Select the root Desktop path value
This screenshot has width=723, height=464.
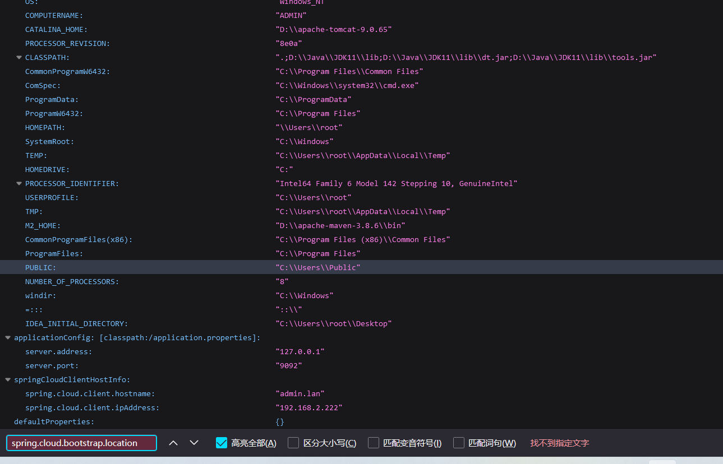click(334, 323)
